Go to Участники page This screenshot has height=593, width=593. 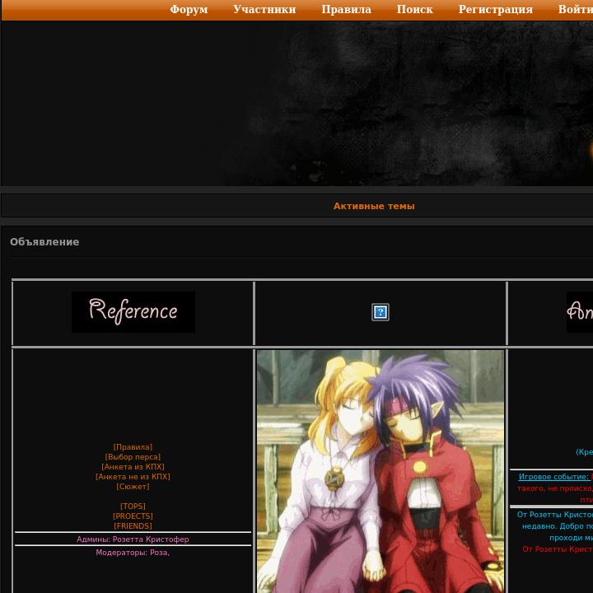point(264,9)
